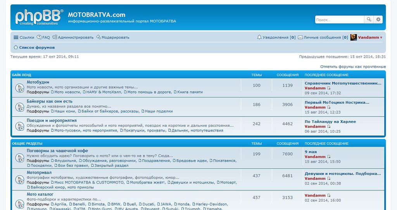The height and width of the screenshot is (210, 397).
Task: Open Модерировать control panel
Action: coord(113,38)
